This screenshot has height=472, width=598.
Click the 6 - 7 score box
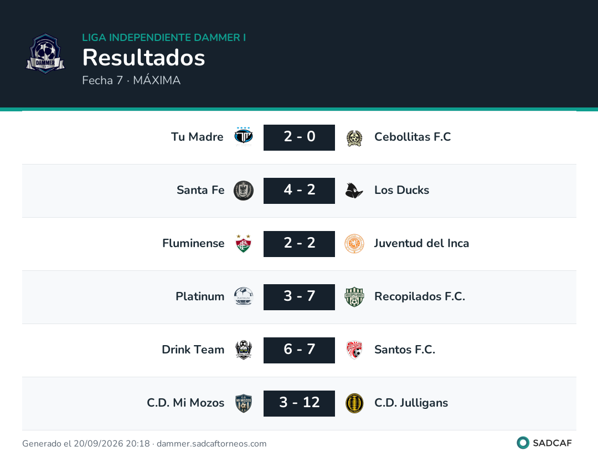click(299, 350)
